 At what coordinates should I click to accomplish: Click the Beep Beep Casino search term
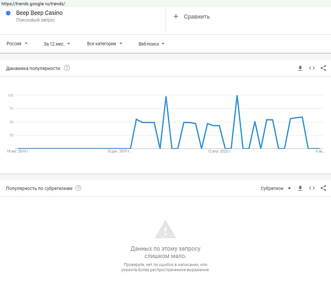(39, 13)
